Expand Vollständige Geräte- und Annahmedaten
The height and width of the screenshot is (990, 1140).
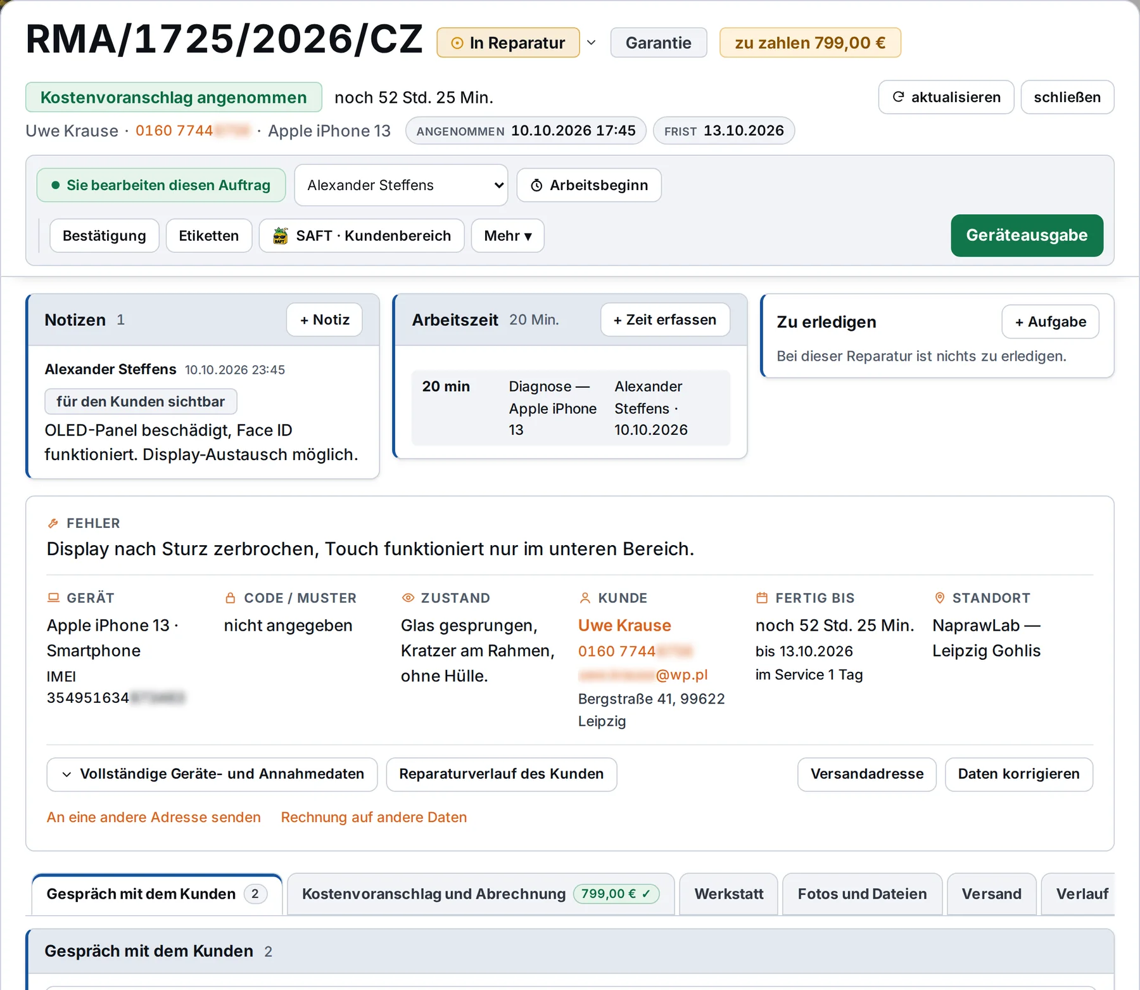tap(212, 775)
